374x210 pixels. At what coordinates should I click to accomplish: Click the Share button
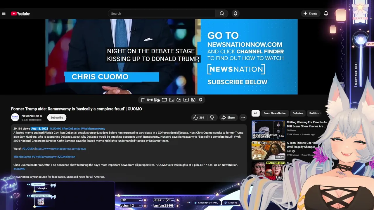[x=228, y=118]
